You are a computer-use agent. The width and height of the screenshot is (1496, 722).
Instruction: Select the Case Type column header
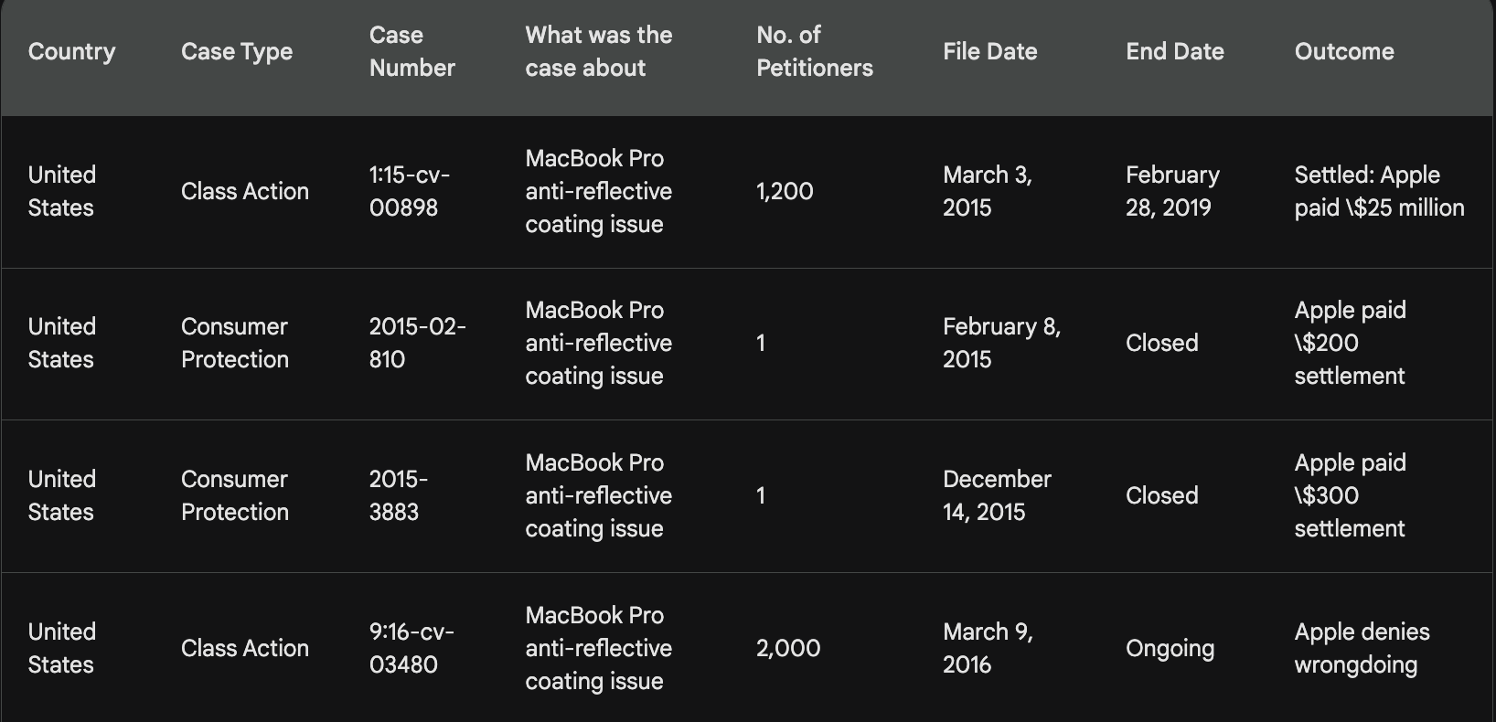coord(237,51)
